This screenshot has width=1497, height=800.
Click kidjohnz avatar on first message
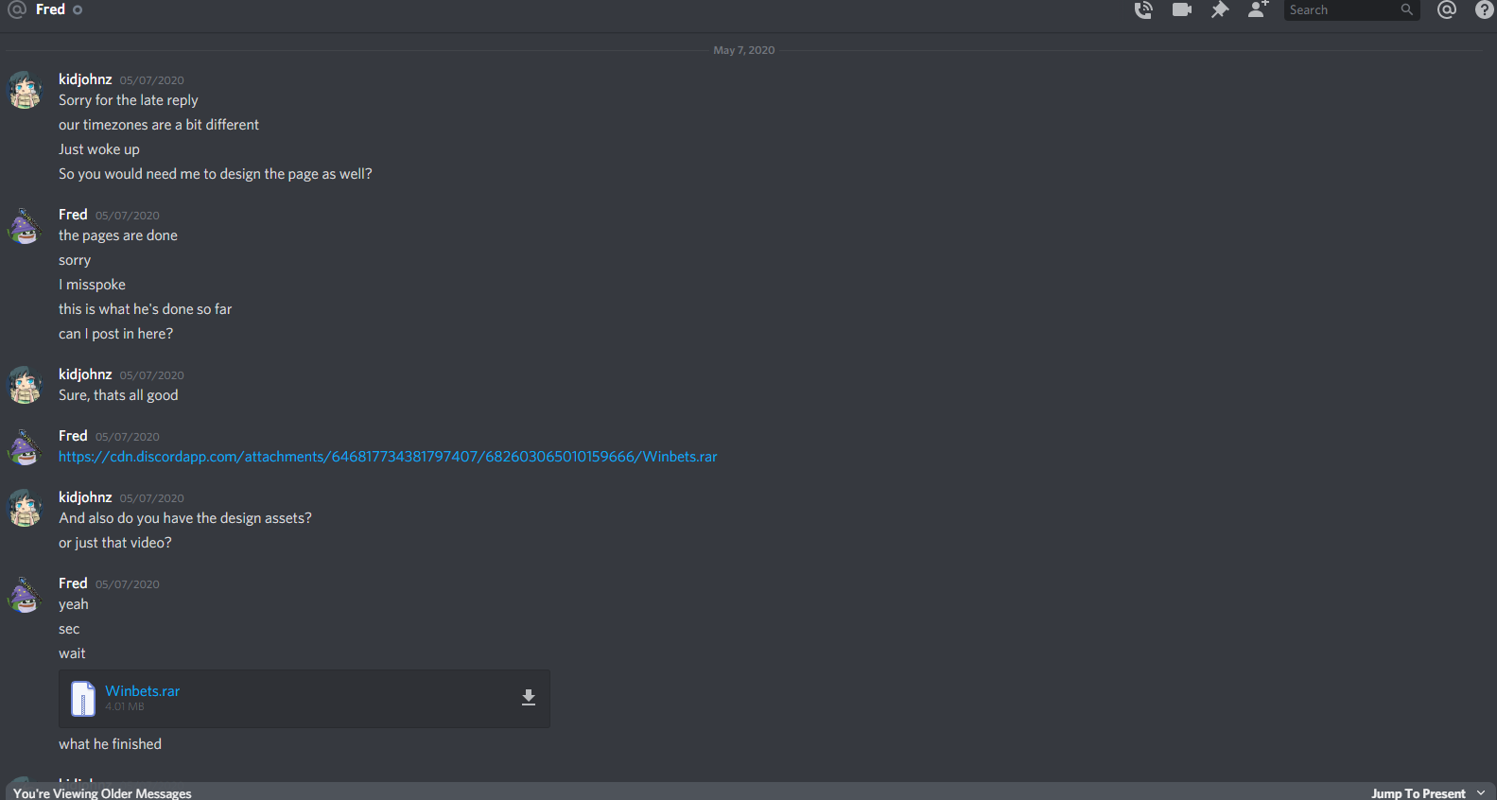coord(25,90)
